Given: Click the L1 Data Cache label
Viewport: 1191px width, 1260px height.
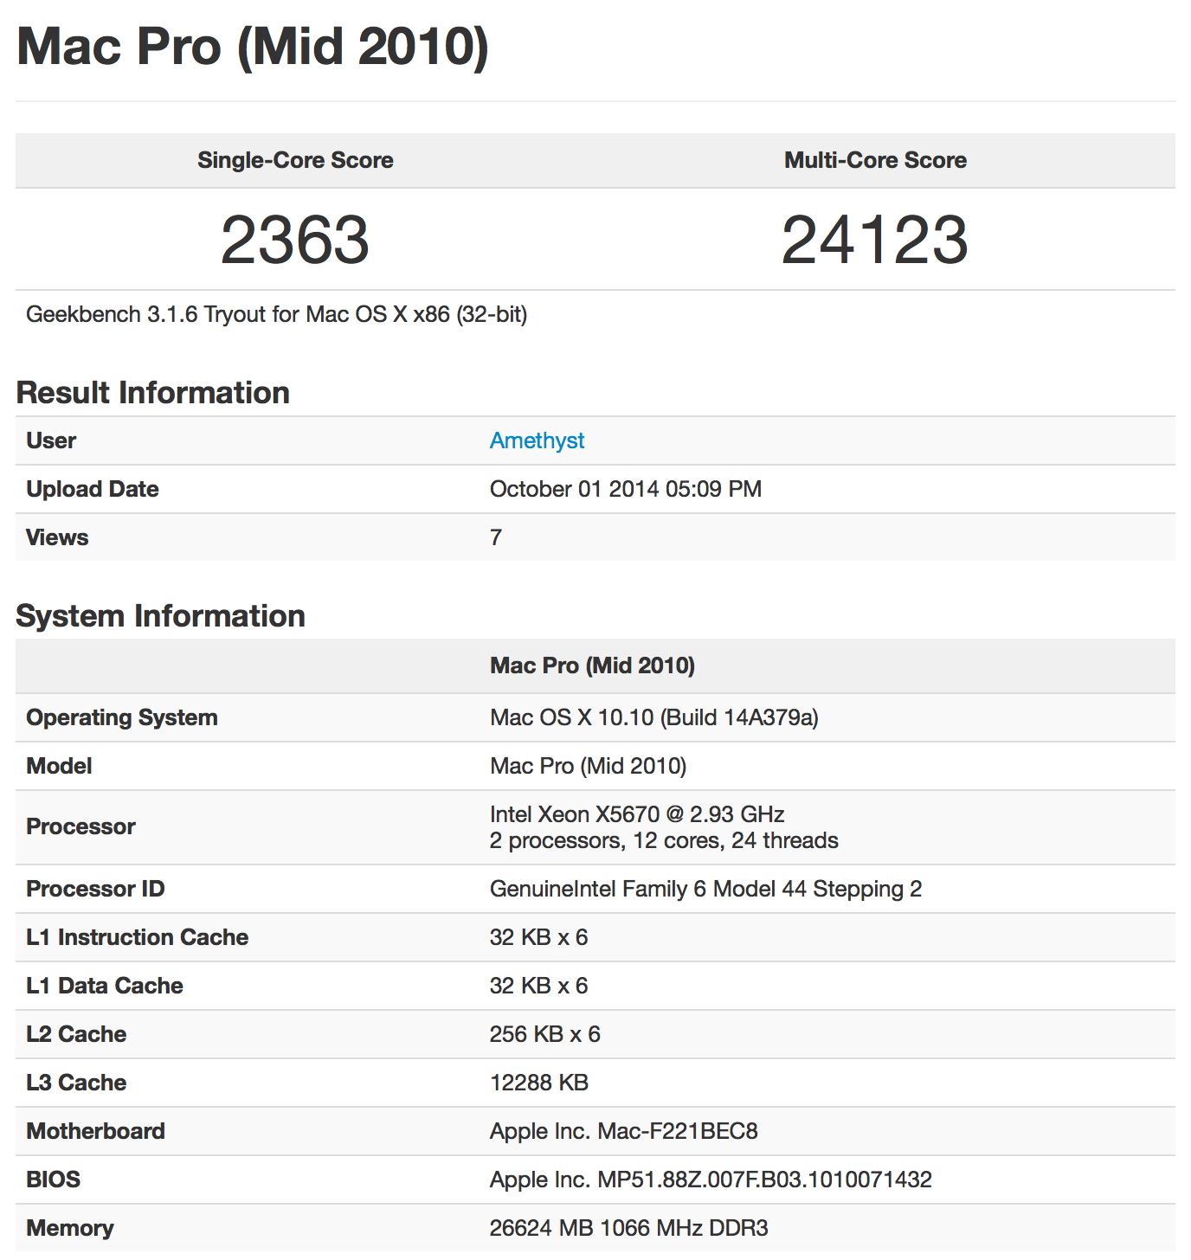Looking at the screenshot, I should pyautogui.click(x=105, y=986).
